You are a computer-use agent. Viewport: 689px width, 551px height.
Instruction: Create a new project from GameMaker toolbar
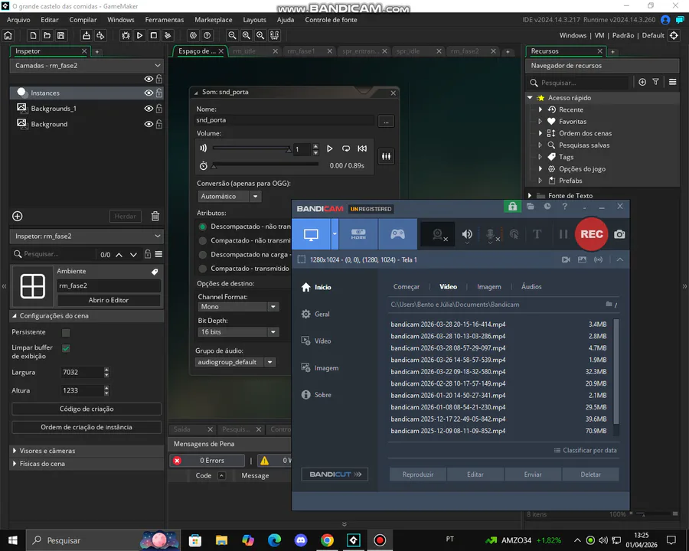33,36
